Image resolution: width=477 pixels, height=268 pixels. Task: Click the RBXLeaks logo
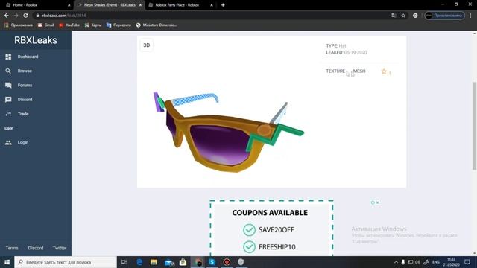click(x=36, y=40)
